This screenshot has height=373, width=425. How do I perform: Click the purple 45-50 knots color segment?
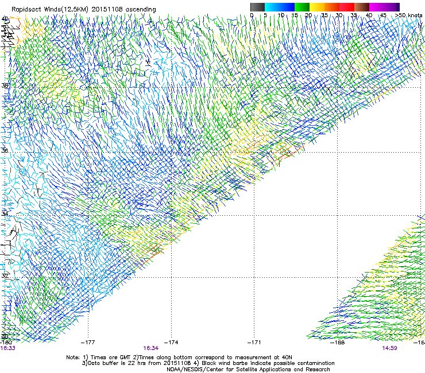point(392,7)
